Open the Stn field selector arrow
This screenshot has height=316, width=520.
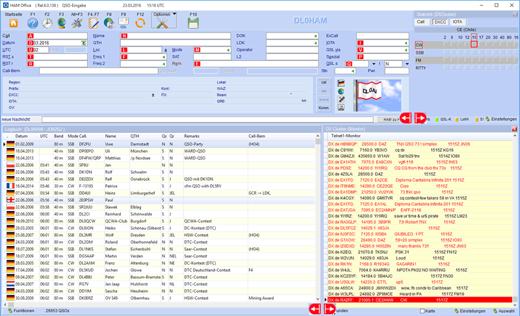click(x=353, y=71)
